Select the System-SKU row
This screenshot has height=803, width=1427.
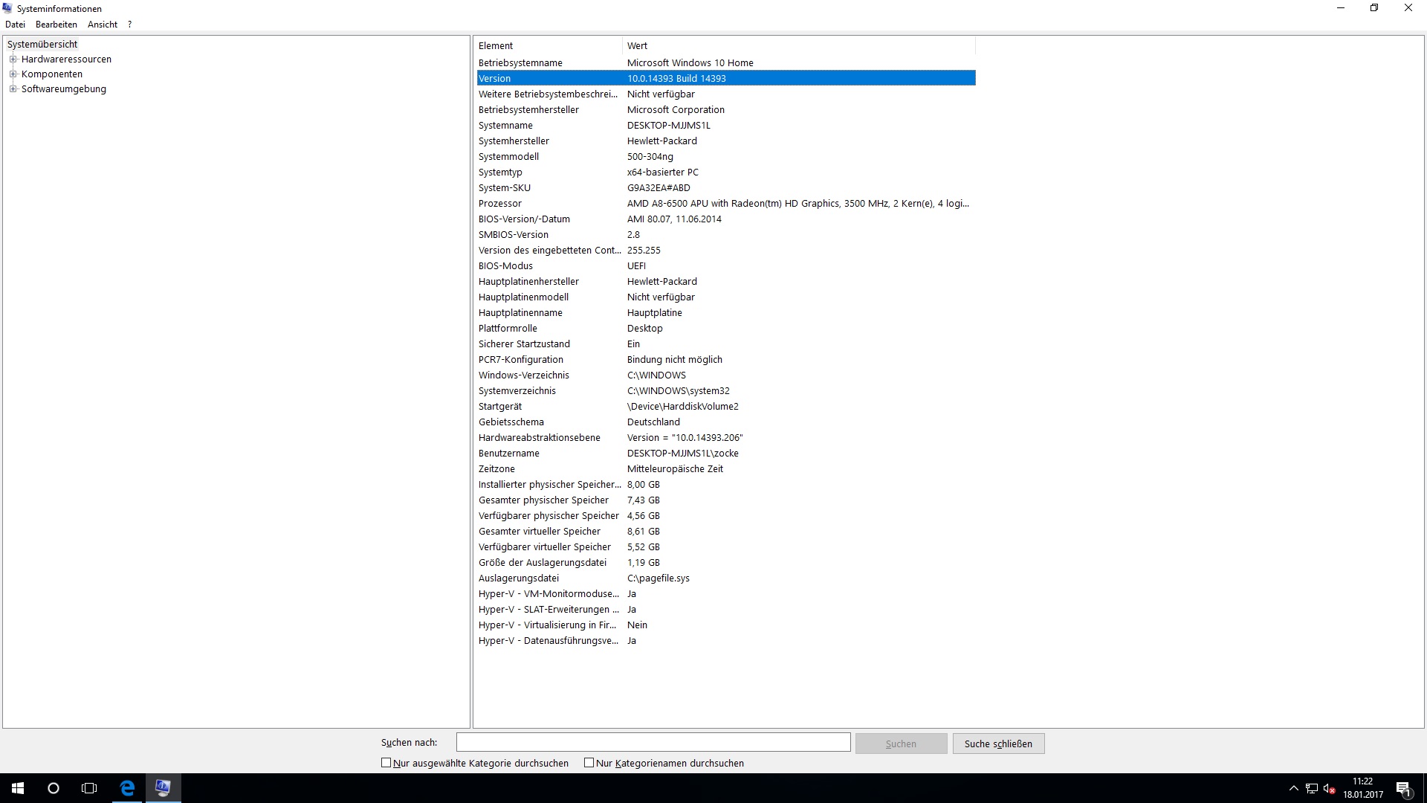(x=726, y=188)
